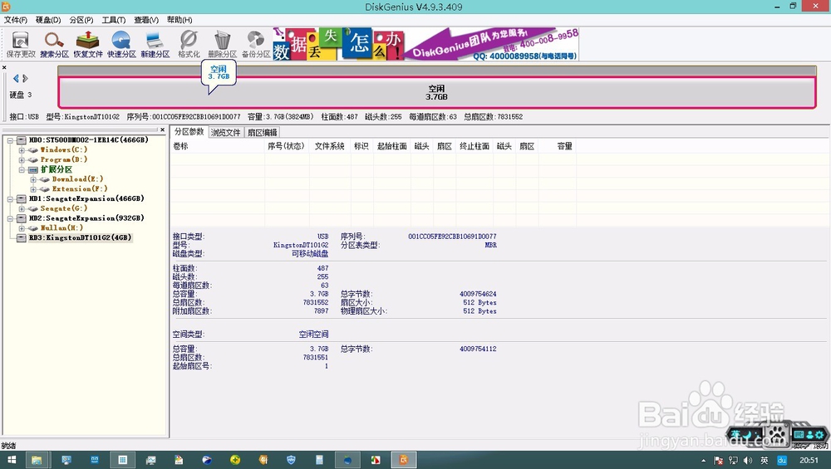Select Program(D:) partition in tree

click(x=64, y=159)
